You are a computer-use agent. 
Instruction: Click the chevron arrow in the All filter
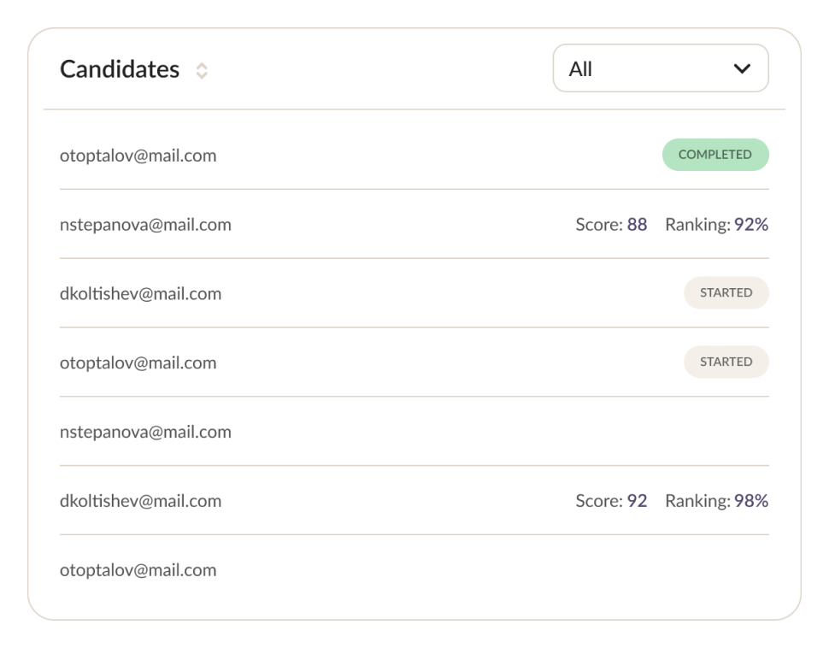pyautogui.click(x=742, y=69)
